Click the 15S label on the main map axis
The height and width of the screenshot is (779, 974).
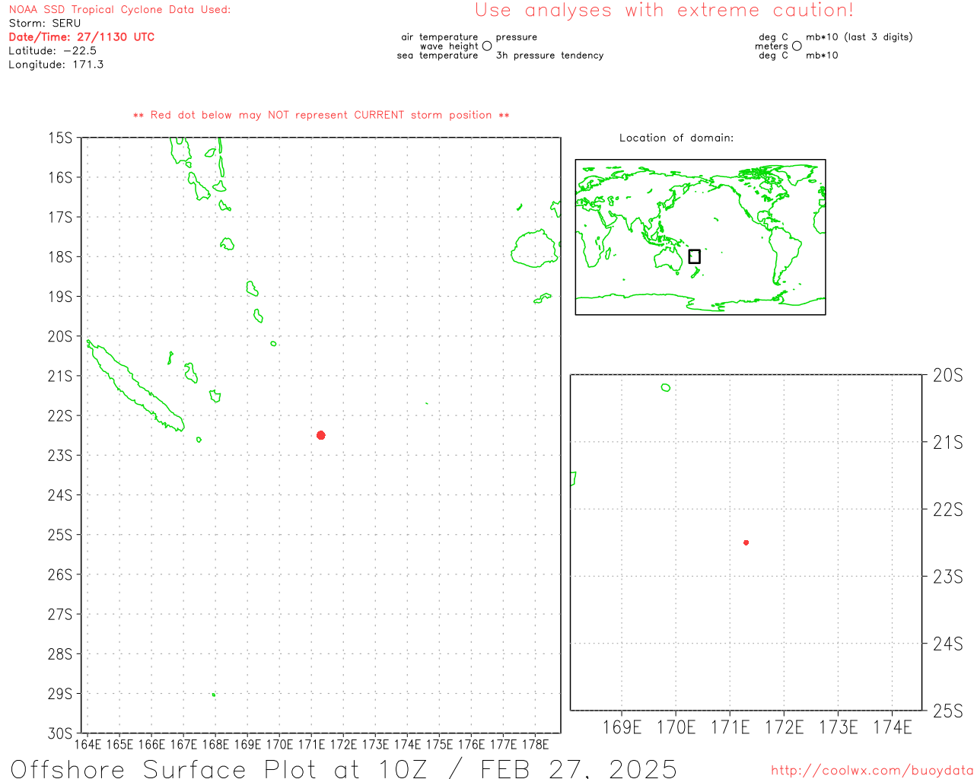pos(60,138)
